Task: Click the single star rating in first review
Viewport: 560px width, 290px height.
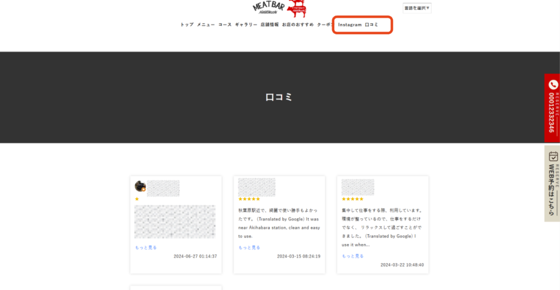Action: pos(137,199)
